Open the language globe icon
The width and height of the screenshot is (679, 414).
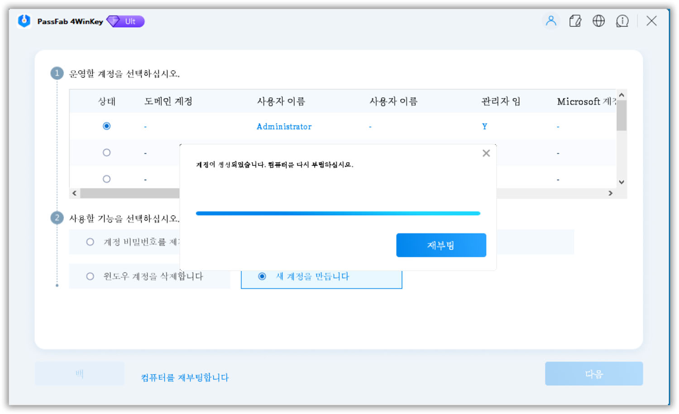(598, 21)
